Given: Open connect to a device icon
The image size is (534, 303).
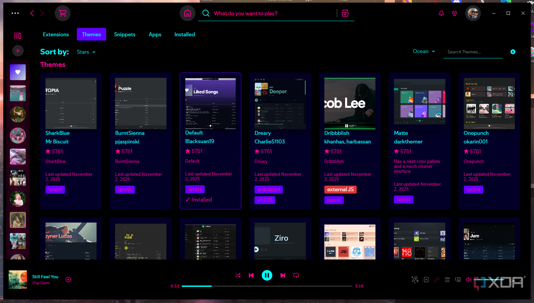Looking at the screenshot, I should coord(458,280).
